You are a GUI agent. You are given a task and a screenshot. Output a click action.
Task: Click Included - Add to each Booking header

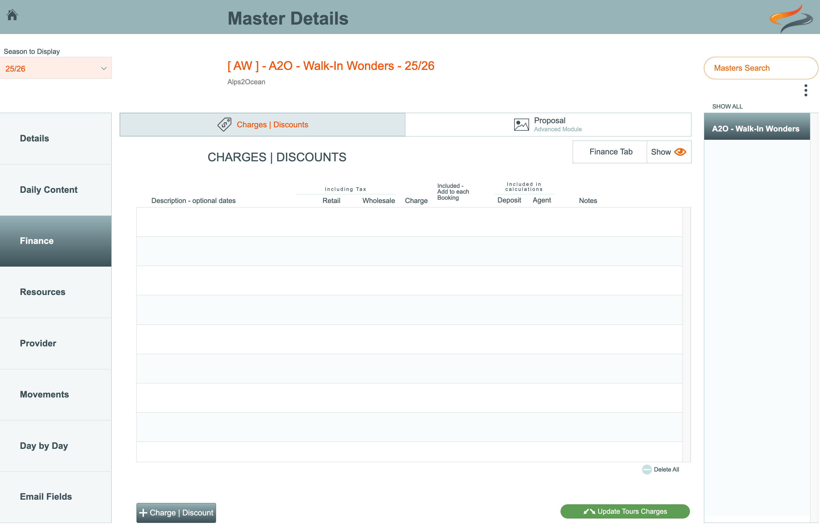click(x=453, y=192)
